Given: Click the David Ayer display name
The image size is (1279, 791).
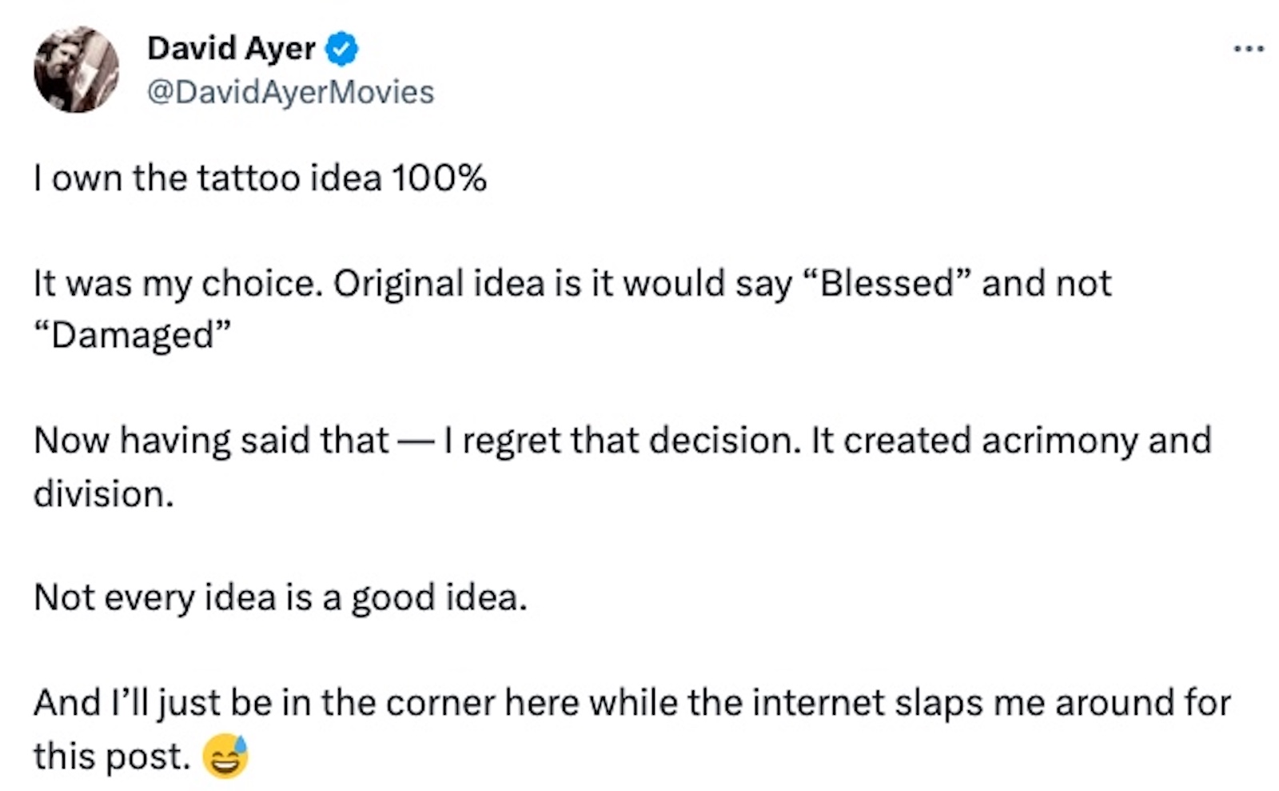Looking at the screenshot, I should coord(231,49).
